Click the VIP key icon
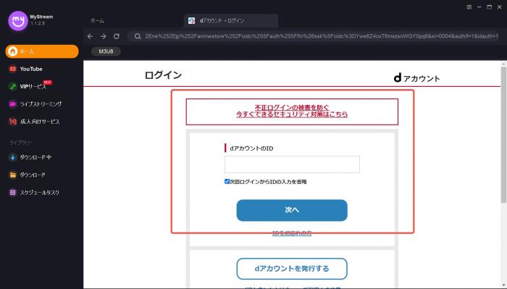This screenshot has height=289, width=507. 12,87
